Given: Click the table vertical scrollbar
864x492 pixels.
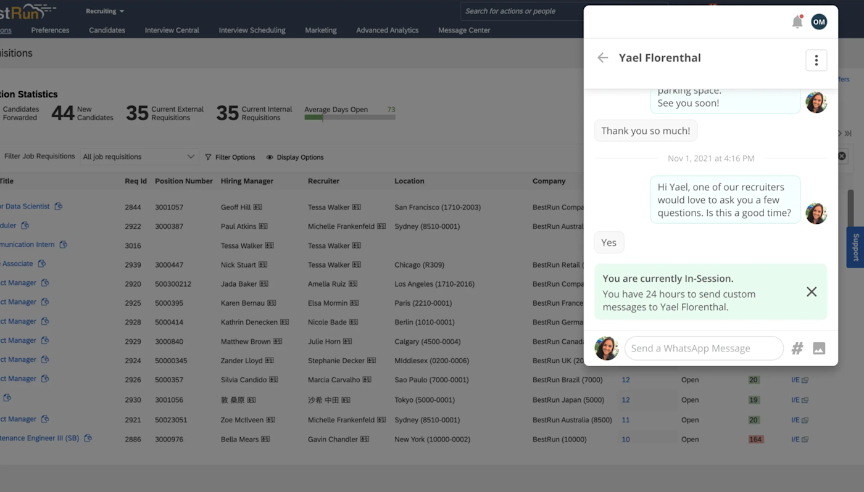Looking at the screenshot, I should pyautogui.click(x=850, y=208).
